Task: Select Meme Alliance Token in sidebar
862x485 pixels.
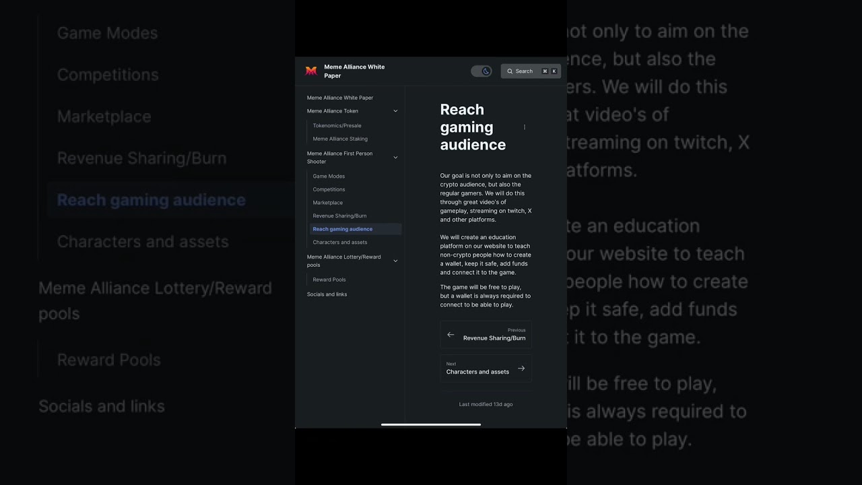Action: [333, 111]
